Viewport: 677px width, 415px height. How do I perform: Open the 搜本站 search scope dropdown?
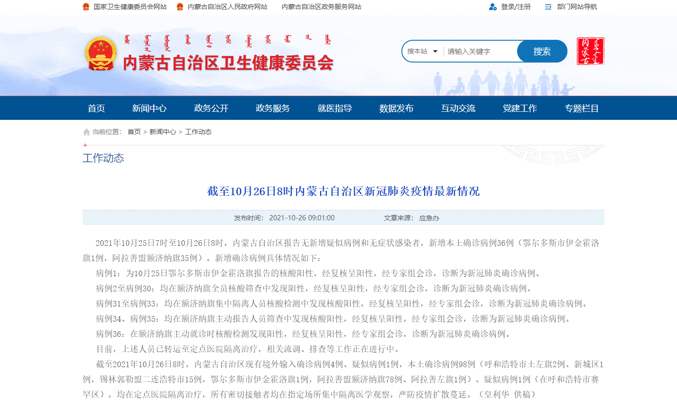click(x=422, y=51)
